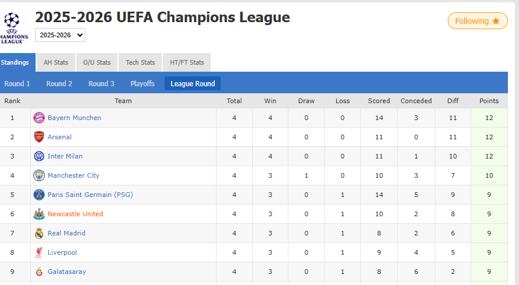The image size is (519, 285).
Task: Toggle the Following star button
Action: 478,21
